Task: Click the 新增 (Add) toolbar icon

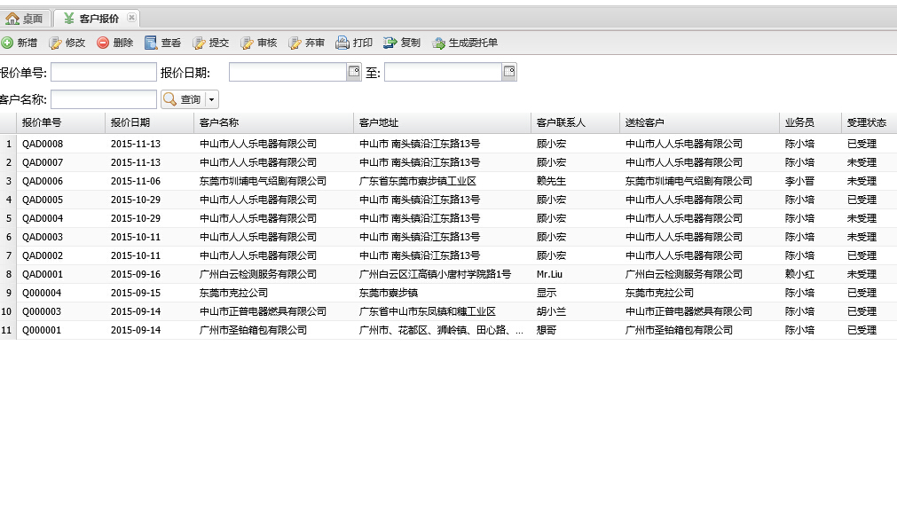Action: pyautogui.click(x=7, y=43)
